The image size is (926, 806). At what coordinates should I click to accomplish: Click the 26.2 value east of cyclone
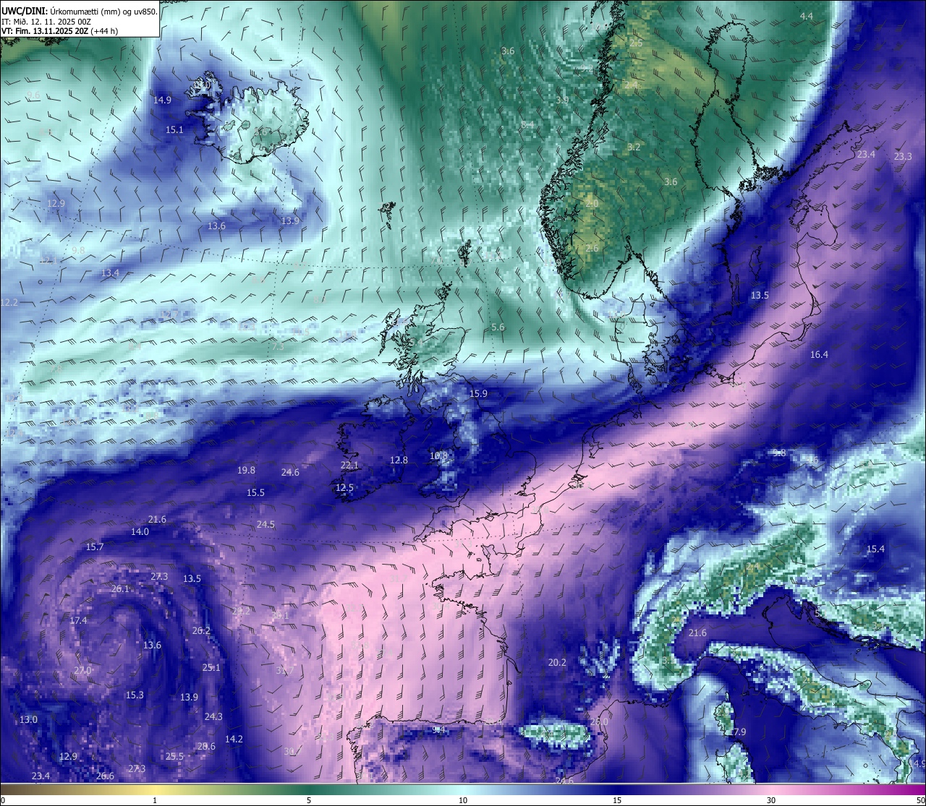point(201,631)
